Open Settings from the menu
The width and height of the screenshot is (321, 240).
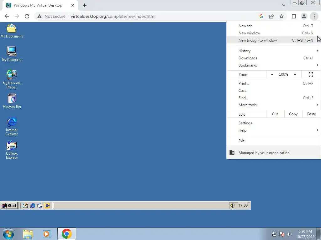[273, 123]
